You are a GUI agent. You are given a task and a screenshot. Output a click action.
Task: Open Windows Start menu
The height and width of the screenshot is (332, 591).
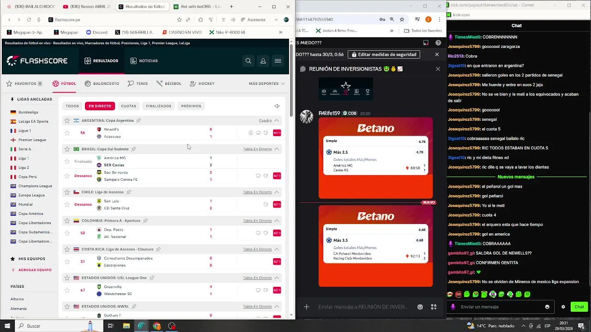(x=7, y=326)
